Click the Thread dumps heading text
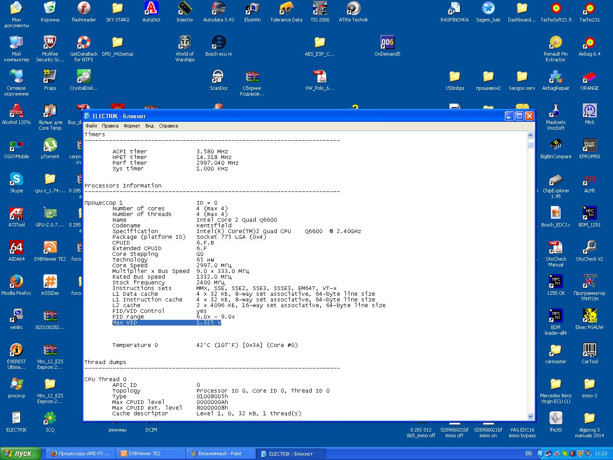613x460 pixels. (x=105, y=362)
